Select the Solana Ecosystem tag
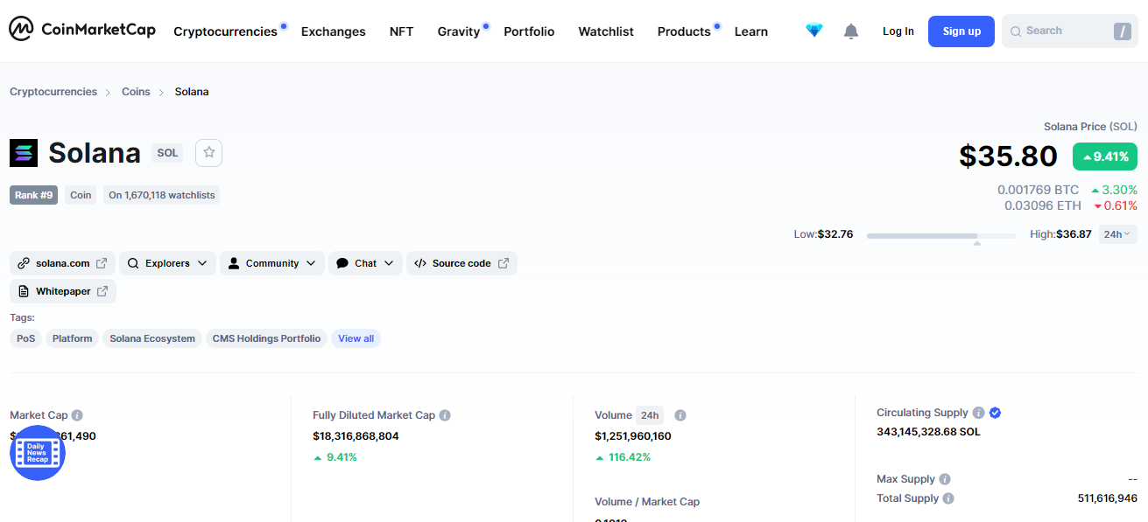The width and height of the screenshot is (1148, 522). (x=152, y=338)
